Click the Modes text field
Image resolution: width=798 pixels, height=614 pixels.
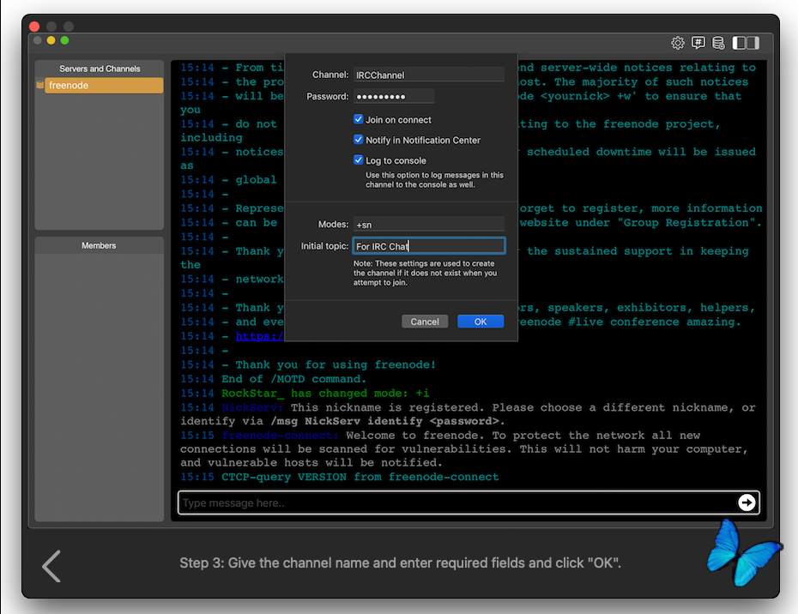coord(428,225)
